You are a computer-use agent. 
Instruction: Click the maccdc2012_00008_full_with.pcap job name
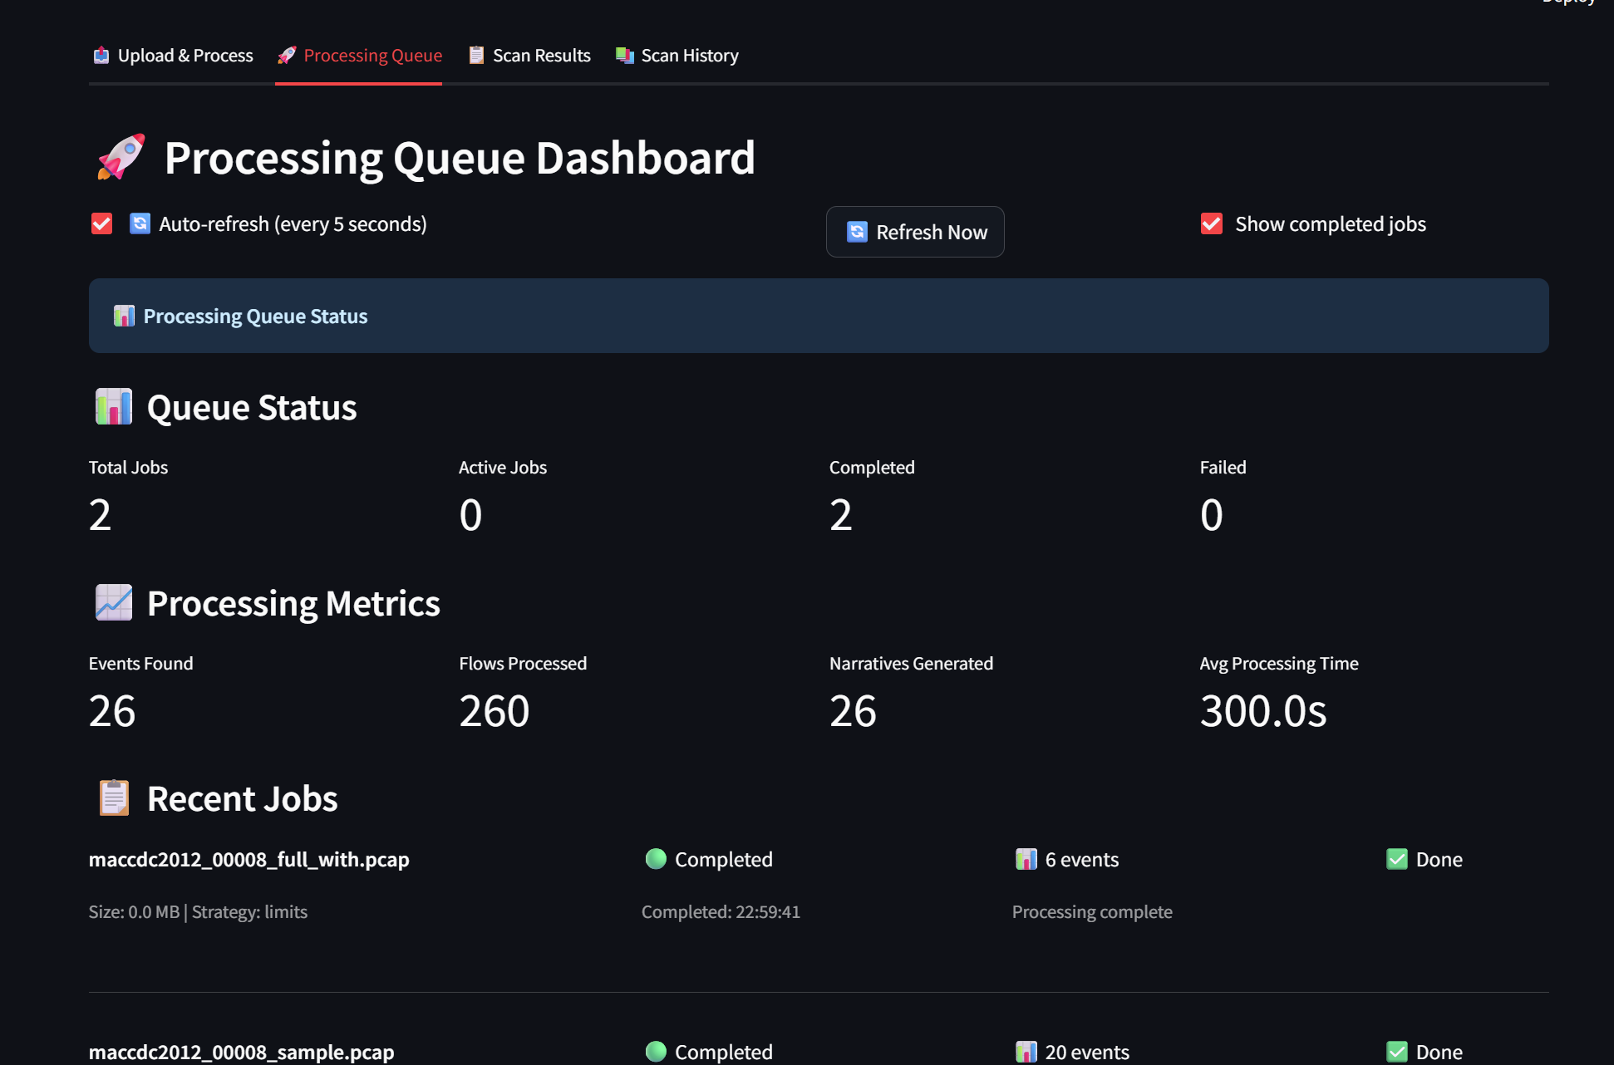[x=248, y=859]
